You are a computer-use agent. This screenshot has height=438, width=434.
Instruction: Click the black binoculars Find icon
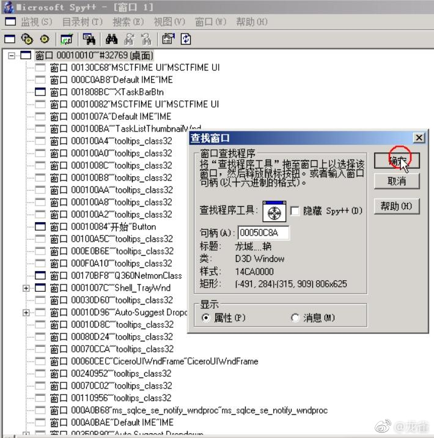111,39
